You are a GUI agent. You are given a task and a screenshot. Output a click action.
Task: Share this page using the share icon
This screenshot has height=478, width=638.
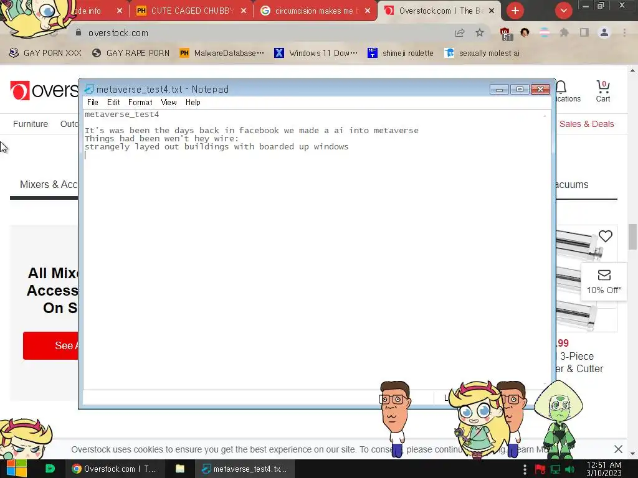(460, 33)
